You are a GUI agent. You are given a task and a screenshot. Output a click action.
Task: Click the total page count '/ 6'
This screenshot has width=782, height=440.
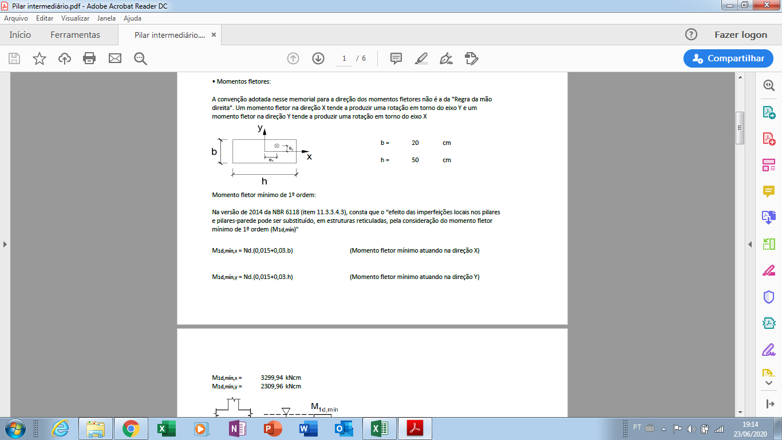tap(361, 58)
